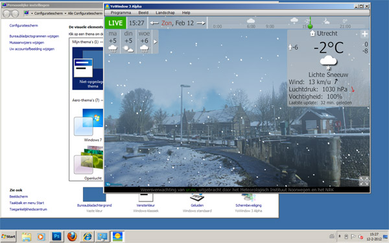389x243 pixels.
Task: Open the Programma menu
Action: click(121, 13)
